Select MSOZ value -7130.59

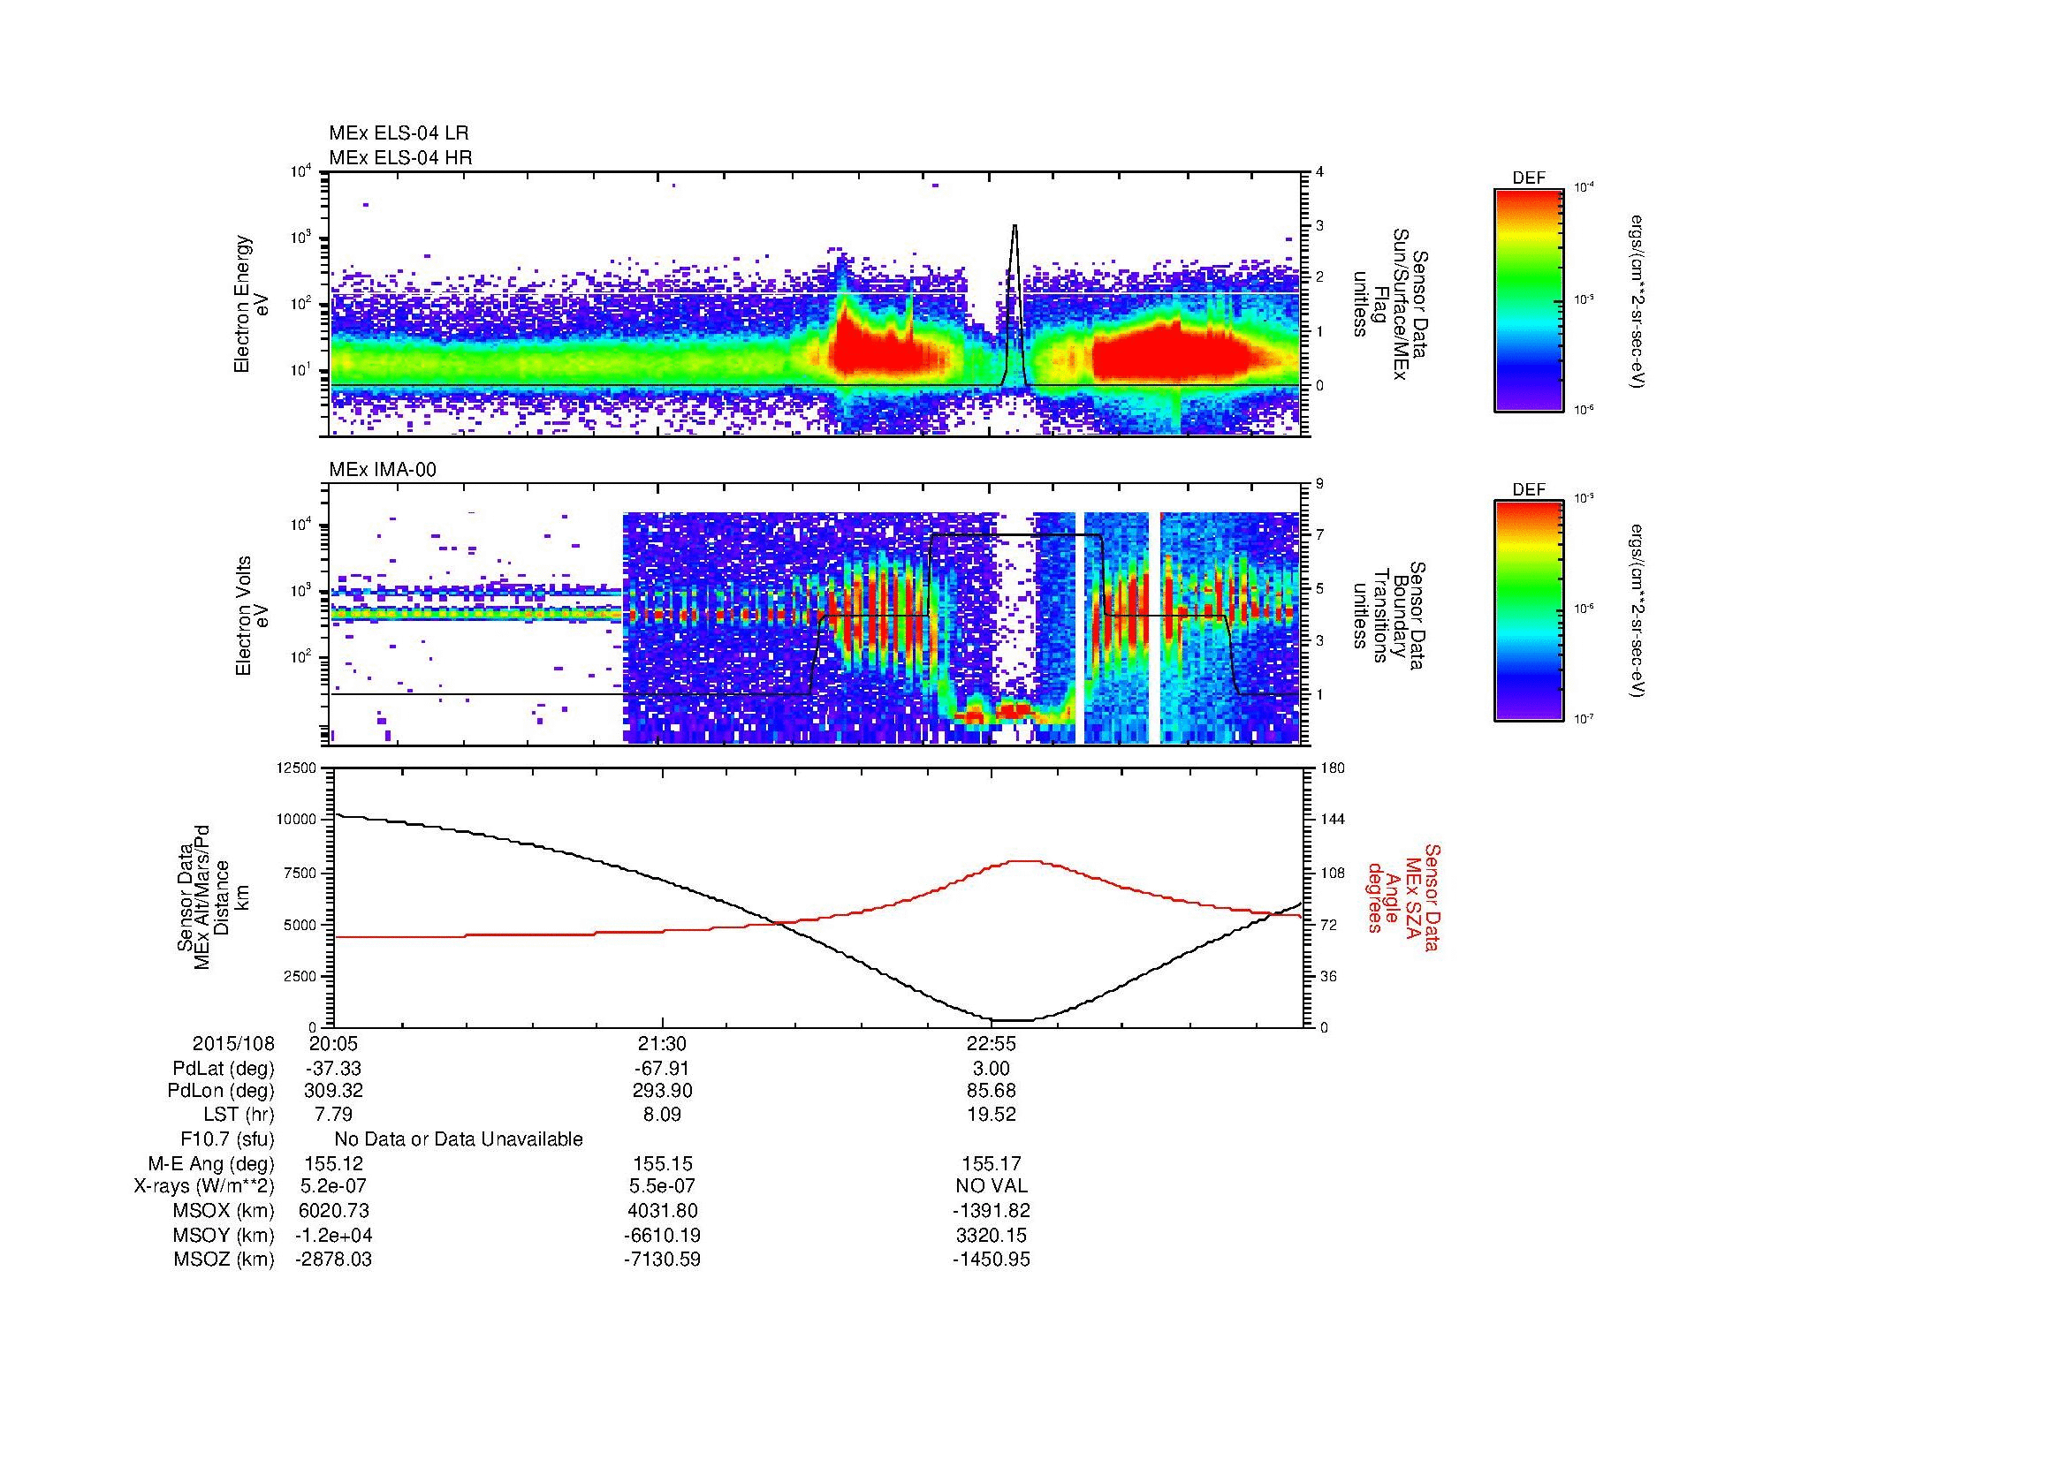[662, 1260]
